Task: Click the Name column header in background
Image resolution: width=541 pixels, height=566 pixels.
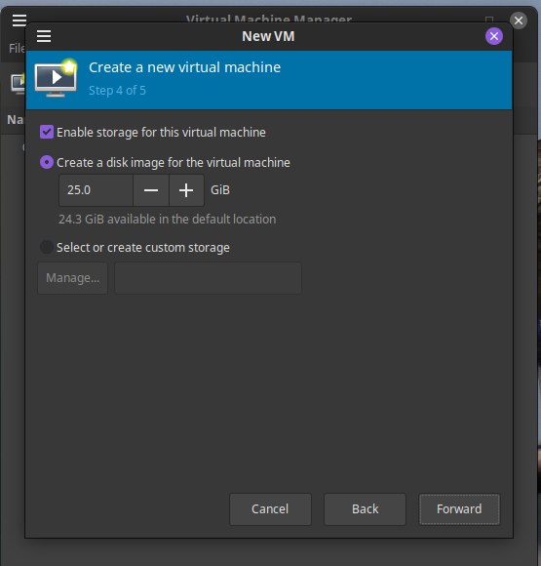Action: click(16, 119)
